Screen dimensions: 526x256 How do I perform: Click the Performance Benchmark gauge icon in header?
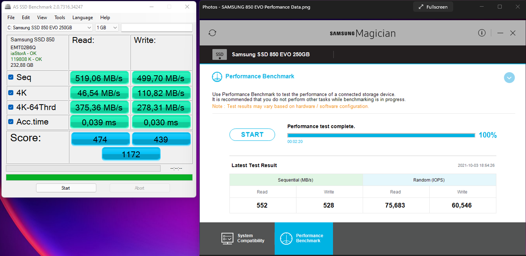click(217, 77)
